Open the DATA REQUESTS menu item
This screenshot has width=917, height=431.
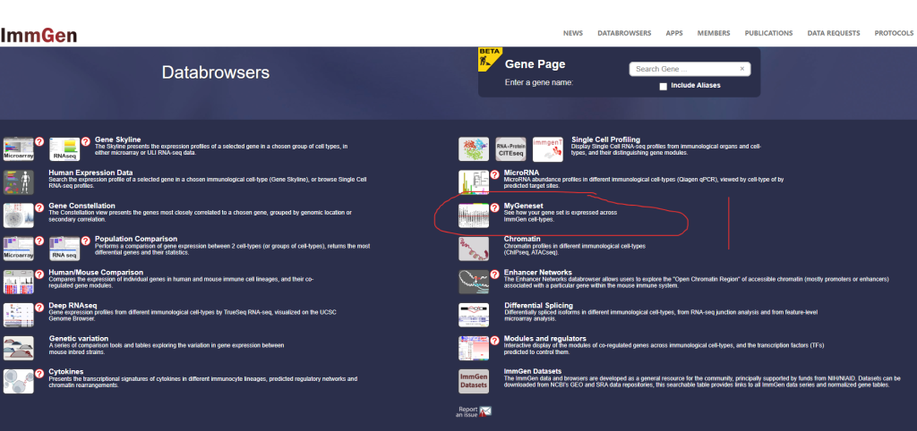pyautogui.click(x=834, y=33)
